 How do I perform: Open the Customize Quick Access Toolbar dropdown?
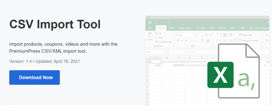168,22
